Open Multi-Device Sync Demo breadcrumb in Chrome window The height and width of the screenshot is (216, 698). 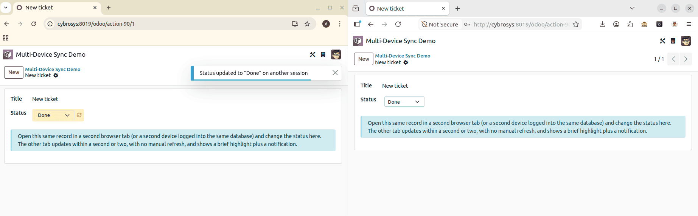(53, 69)
